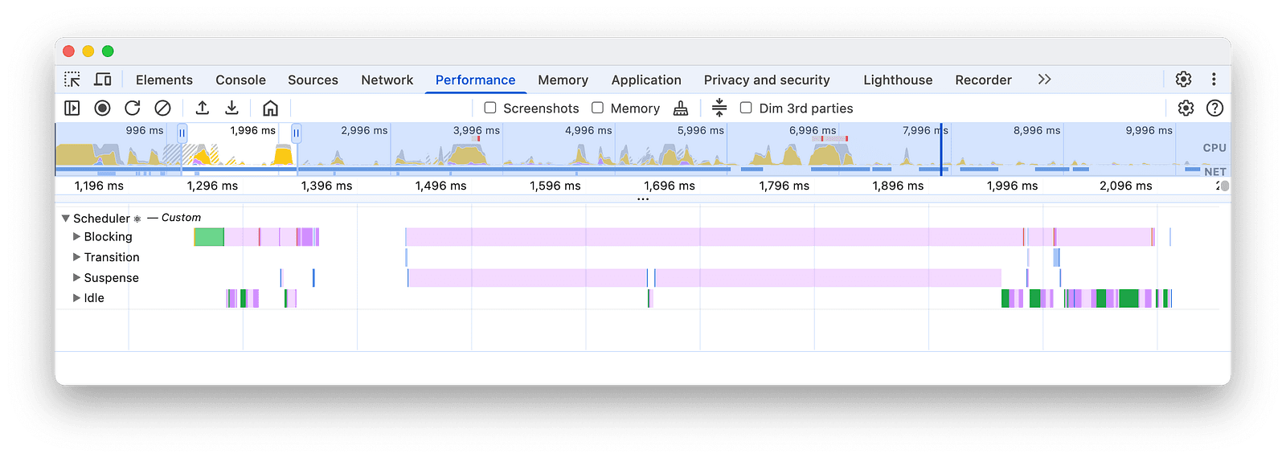Check the Dim 3rd parties option
Screen dimensions: 1286x458
click(x=746, y=108)
